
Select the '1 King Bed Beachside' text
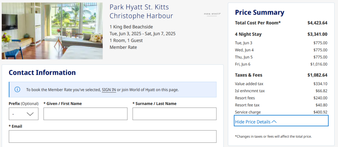click(131, 27)
